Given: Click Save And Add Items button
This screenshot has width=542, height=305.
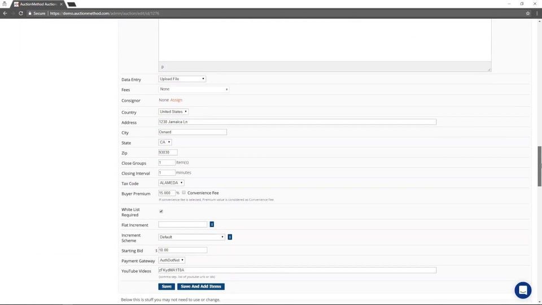Looking at the screenshot, I should pyautogui.click(x=201, y=286).
